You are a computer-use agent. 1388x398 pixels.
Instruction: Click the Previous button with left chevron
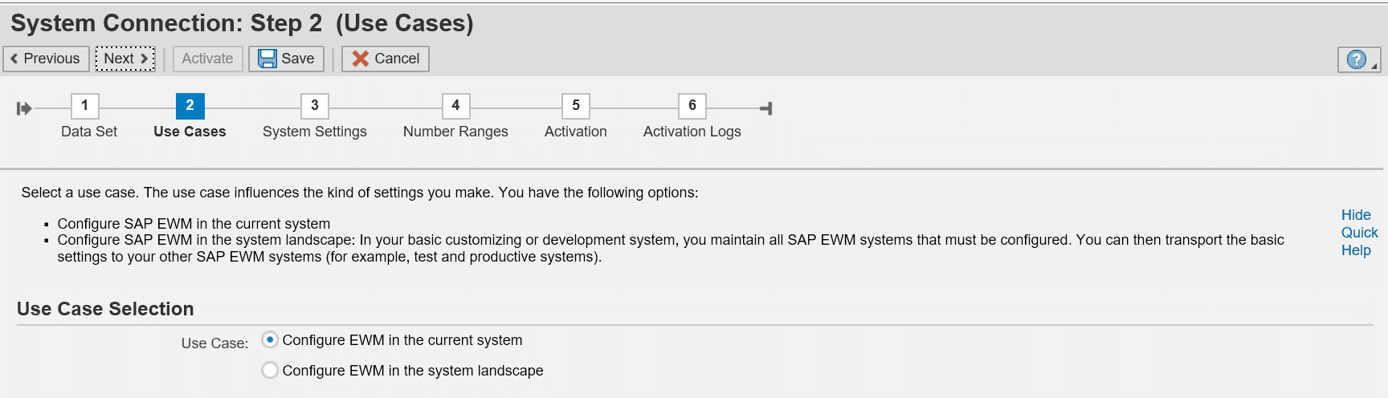(x=46, y=59)
